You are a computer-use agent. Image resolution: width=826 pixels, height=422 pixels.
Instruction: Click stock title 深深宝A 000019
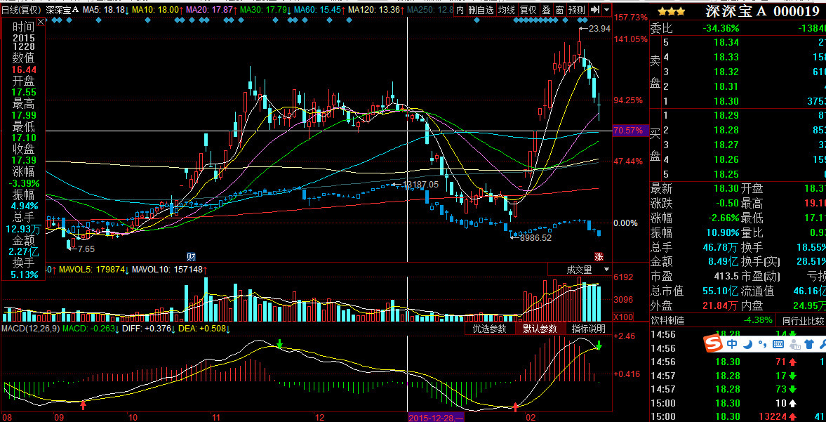pyautogui.click(x=762, y=11)
